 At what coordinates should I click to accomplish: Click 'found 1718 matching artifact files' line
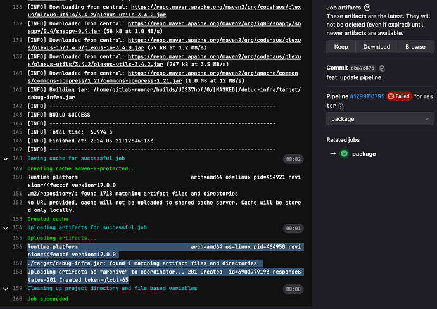coord(132,194)
